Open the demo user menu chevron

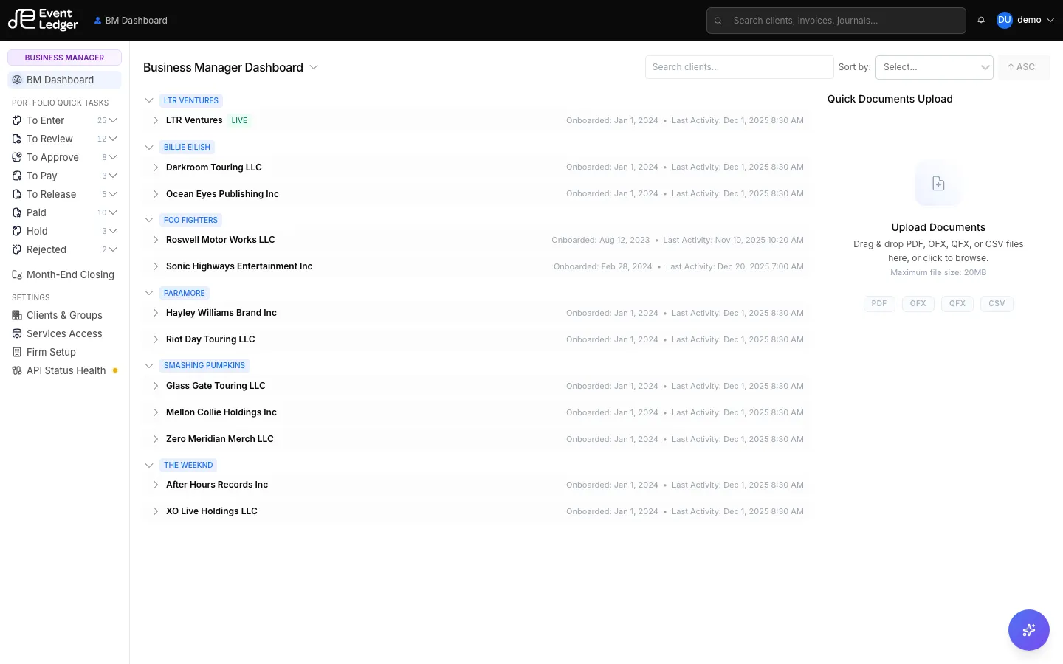pyautogui.click(x=1050, y=20)
